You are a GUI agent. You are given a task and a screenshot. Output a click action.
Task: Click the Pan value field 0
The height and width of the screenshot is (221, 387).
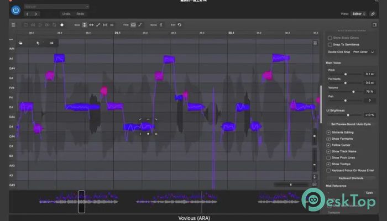[x=369, y=101]
